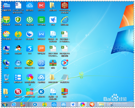Open the file explorer taskbar button
The height and width of the screenshot is (108, 135).
[x=101, y=104]
